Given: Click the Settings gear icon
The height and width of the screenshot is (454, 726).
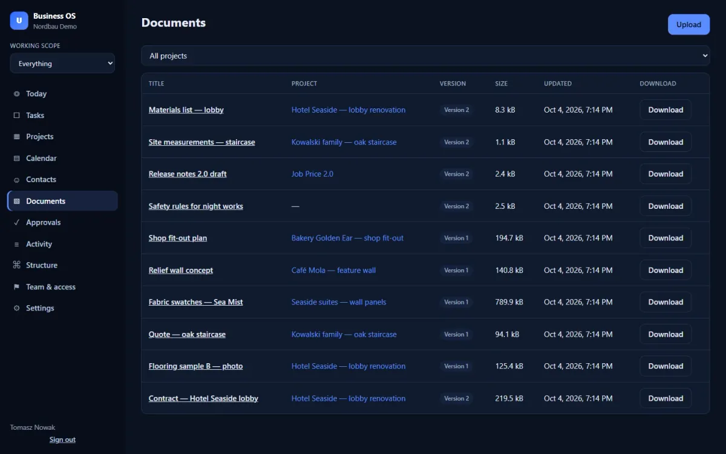Looking at the screenshot, I should [x=16, y=308].
